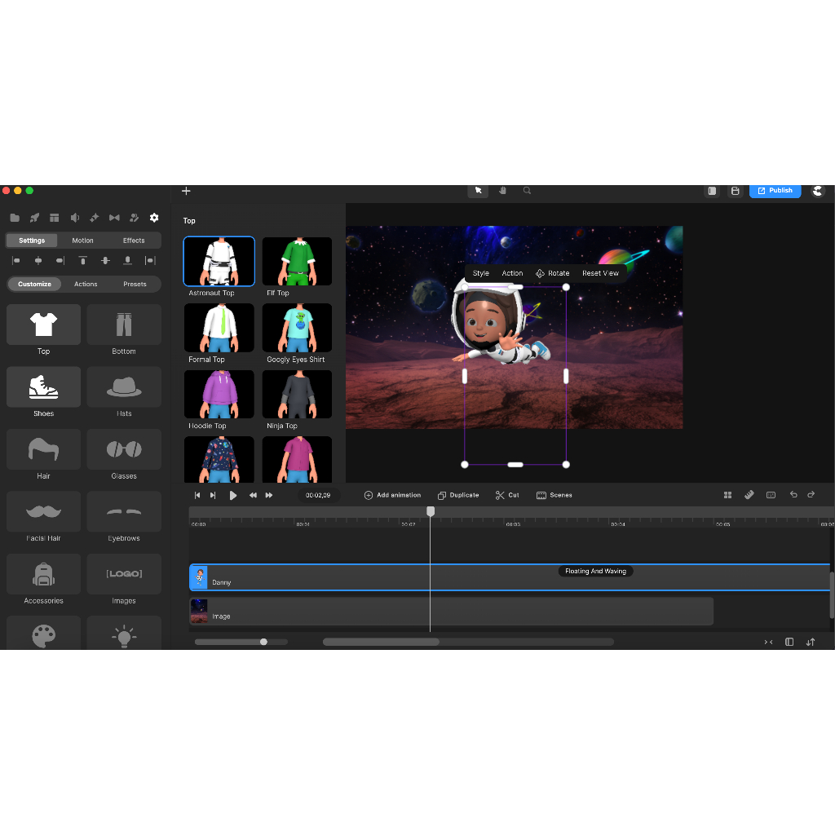835x835 pixels.
Task: Toggle the timeline grid view icon
Action: (728, 495)
